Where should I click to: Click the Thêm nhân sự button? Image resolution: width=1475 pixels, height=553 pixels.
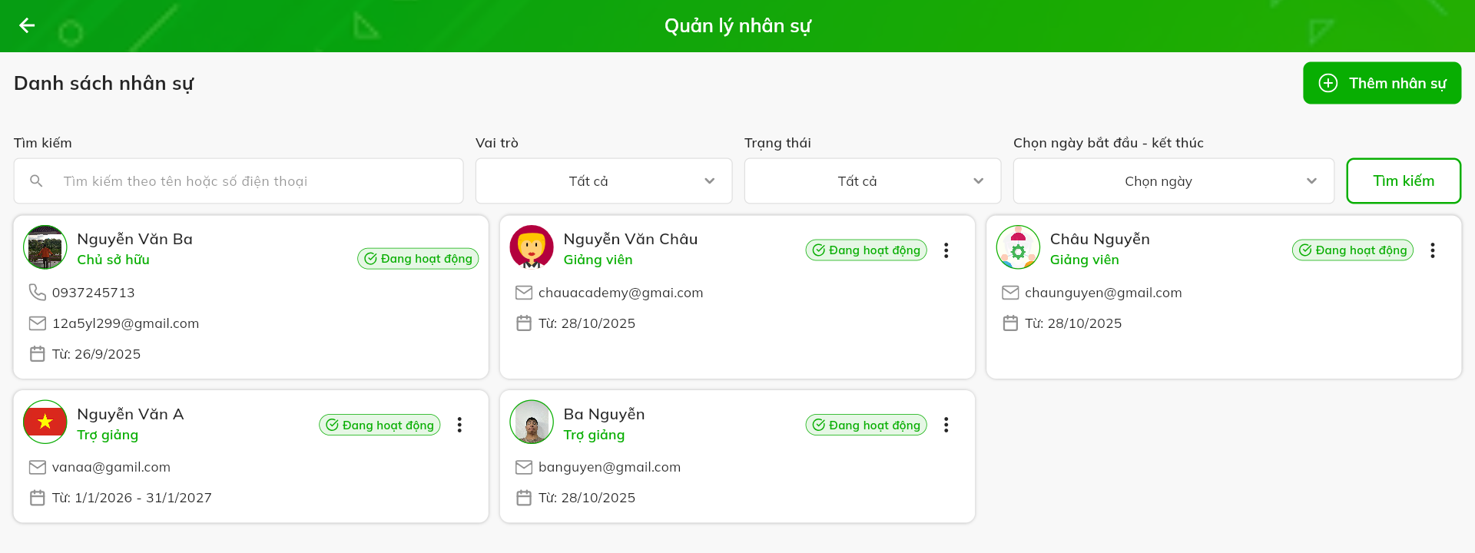tap(1381, 83)
